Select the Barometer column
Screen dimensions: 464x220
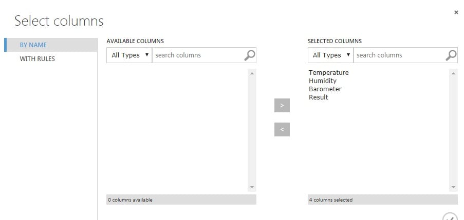click(325, 89)
